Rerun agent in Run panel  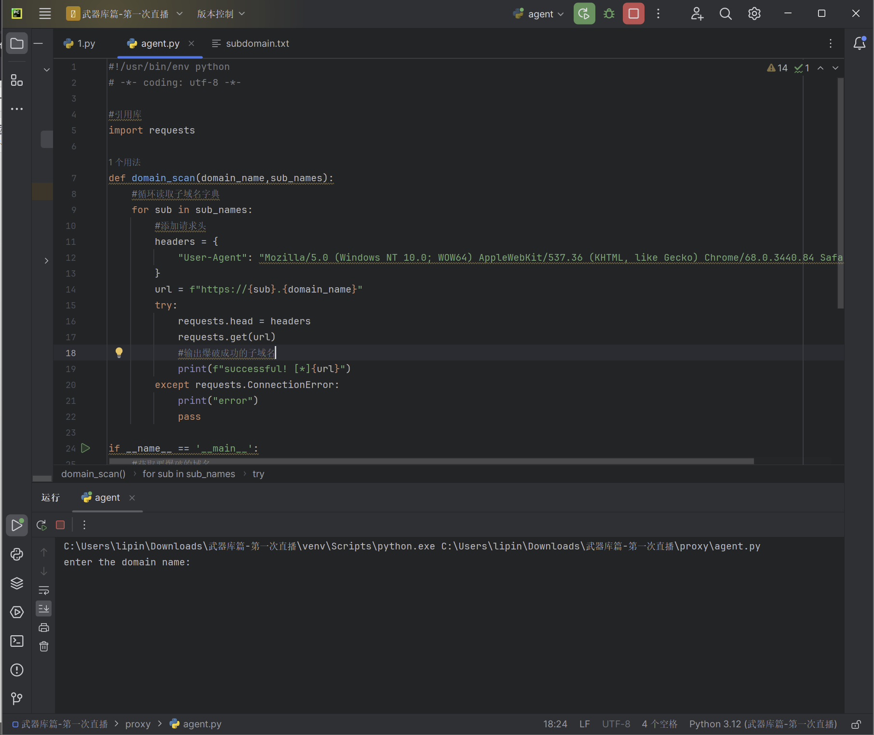click(42, 525)
